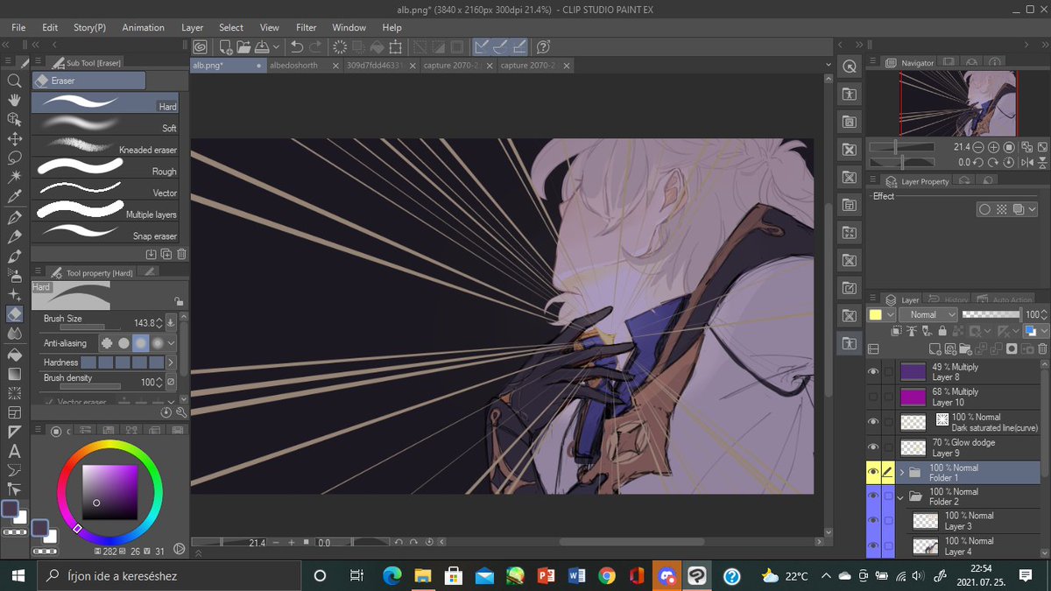Select the Move layer tool

[14, 139]
